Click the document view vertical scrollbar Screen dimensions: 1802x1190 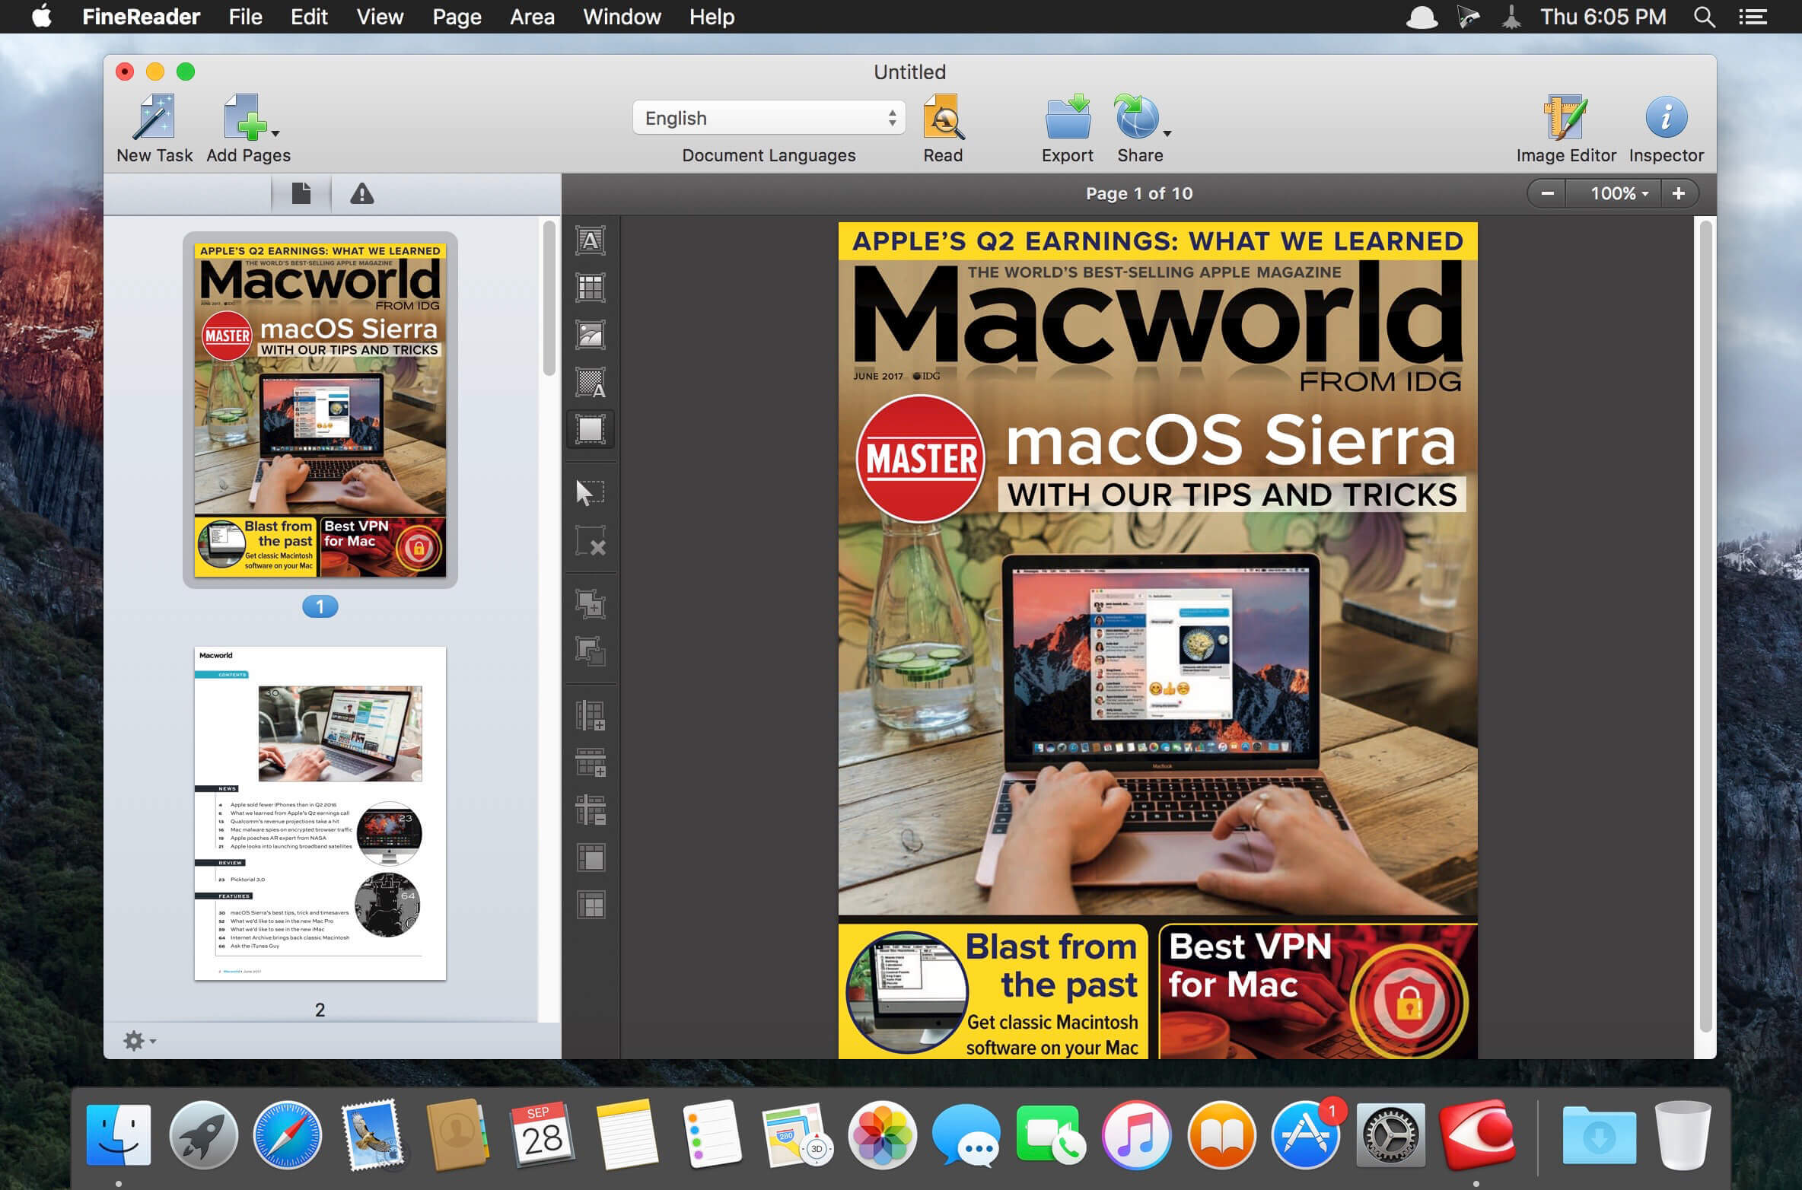tap(1705, 624)
